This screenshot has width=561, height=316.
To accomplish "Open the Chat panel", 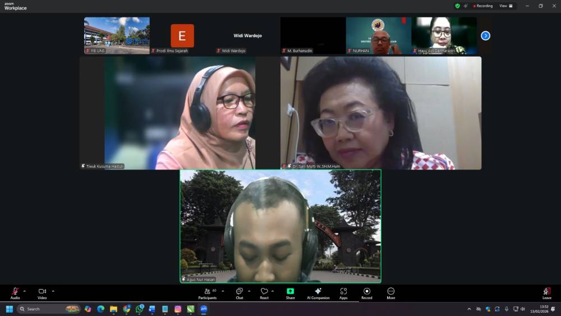I will 239,291.
